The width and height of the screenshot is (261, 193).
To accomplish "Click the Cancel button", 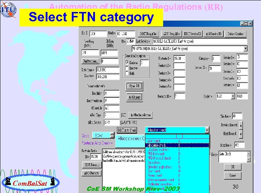I will click(232, 175).
